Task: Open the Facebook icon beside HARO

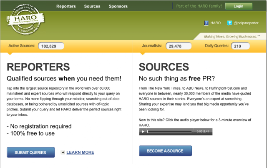Action: (206, 23)
